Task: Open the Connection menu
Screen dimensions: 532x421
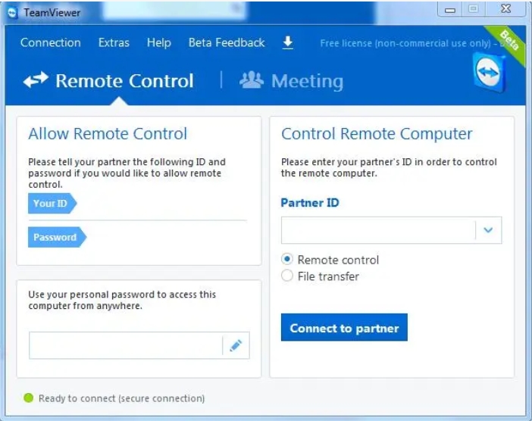Action: pos(50,42)
